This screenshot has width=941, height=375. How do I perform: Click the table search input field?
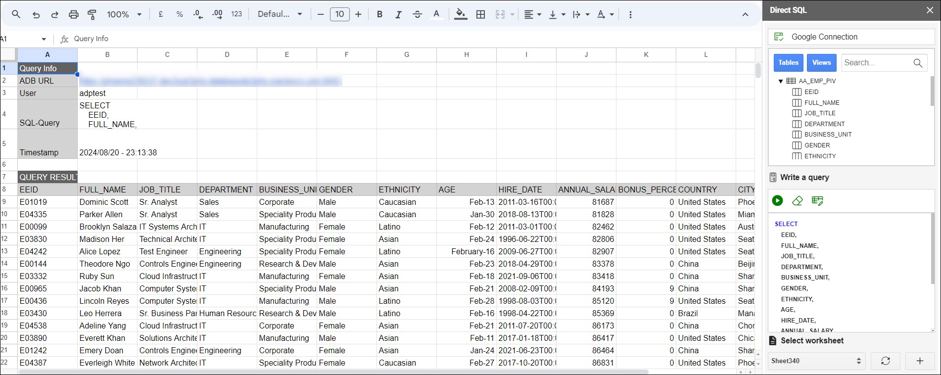tap(877, 63)
